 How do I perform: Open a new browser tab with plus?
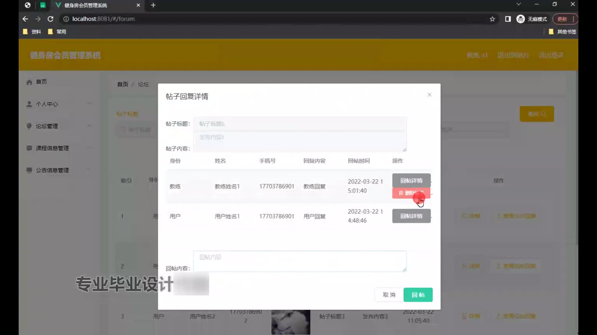153,5
